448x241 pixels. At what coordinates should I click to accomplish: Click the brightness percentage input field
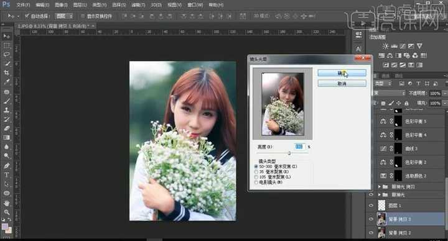click(x=299, y=147)
